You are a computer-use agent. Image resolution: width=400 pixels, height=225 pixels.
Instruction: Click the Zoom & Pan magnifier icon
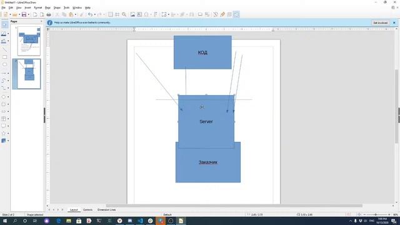[x=124, y=14]
